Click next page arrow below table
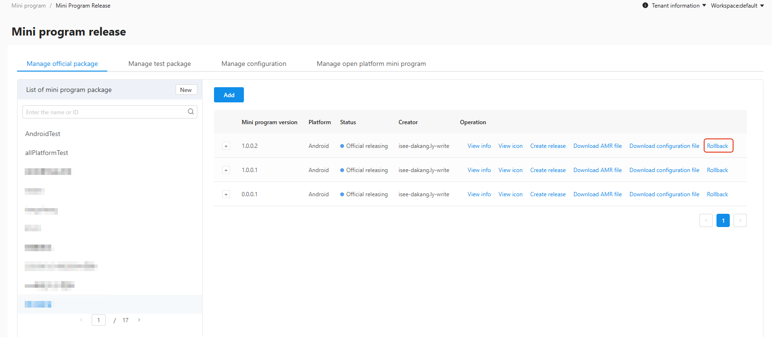Viewport: 772px width, 337px height. (740, 220)
